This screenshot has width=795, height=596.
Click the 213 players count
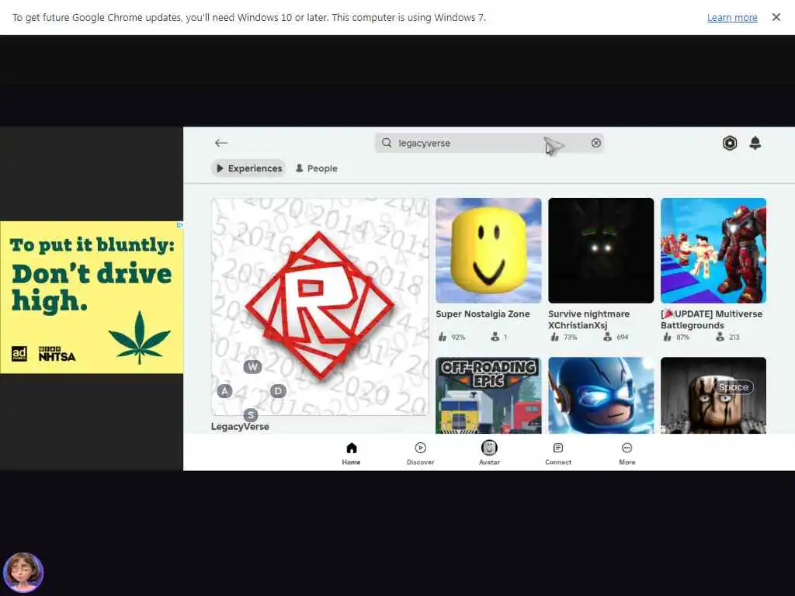(727, 337)
